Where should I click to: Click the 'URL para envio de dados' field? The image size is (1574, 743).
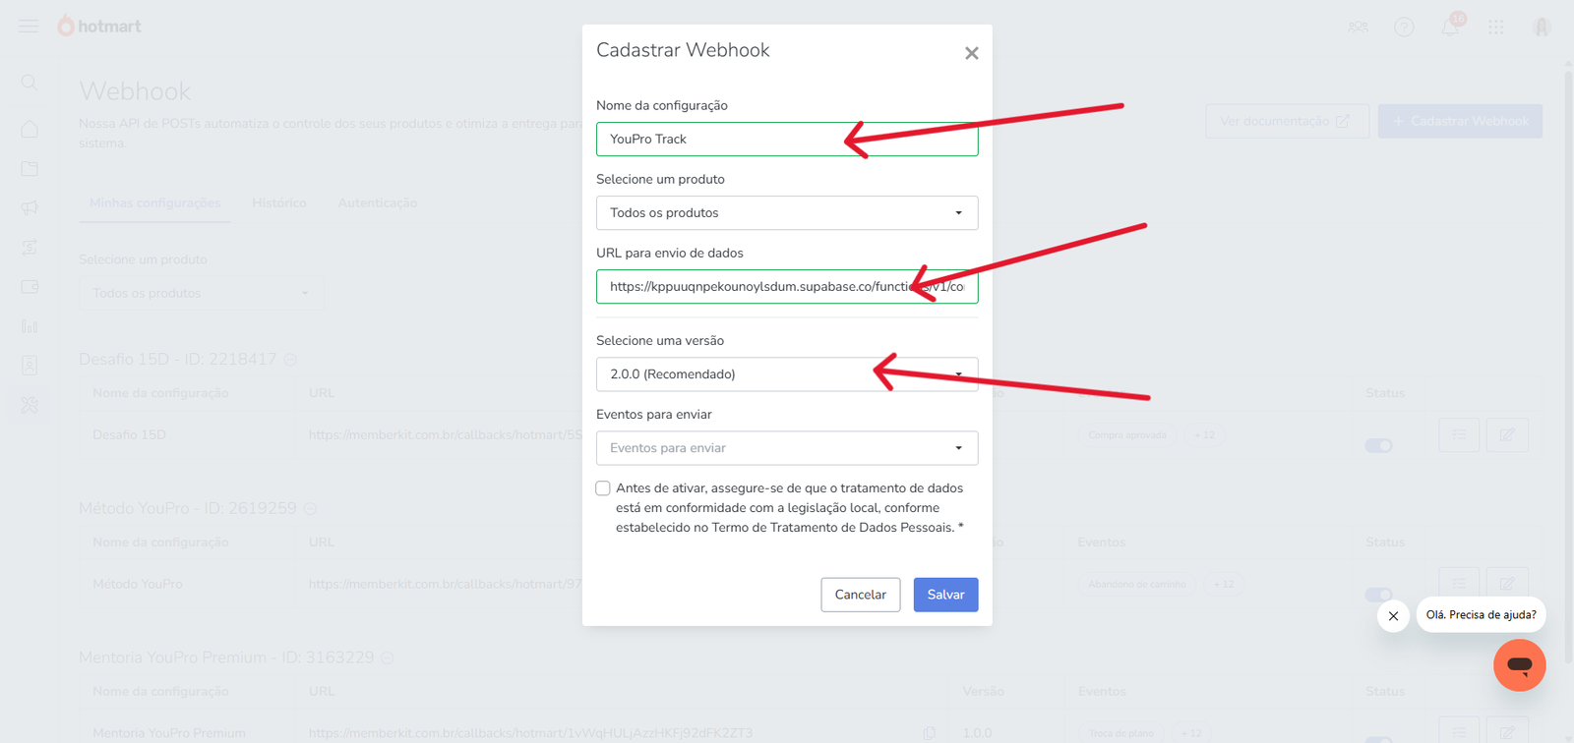click(787, 287)
